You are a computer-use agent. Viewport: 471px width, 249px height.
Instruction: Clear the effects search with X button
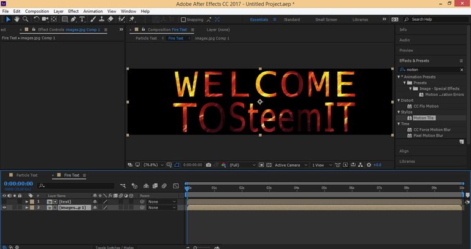[462, 70]
